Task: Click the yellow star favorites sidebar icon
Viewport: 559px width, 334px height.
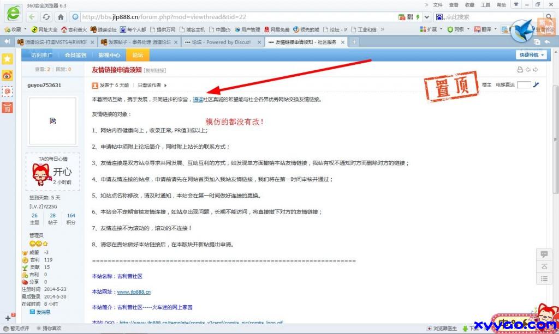Action: 8,59
